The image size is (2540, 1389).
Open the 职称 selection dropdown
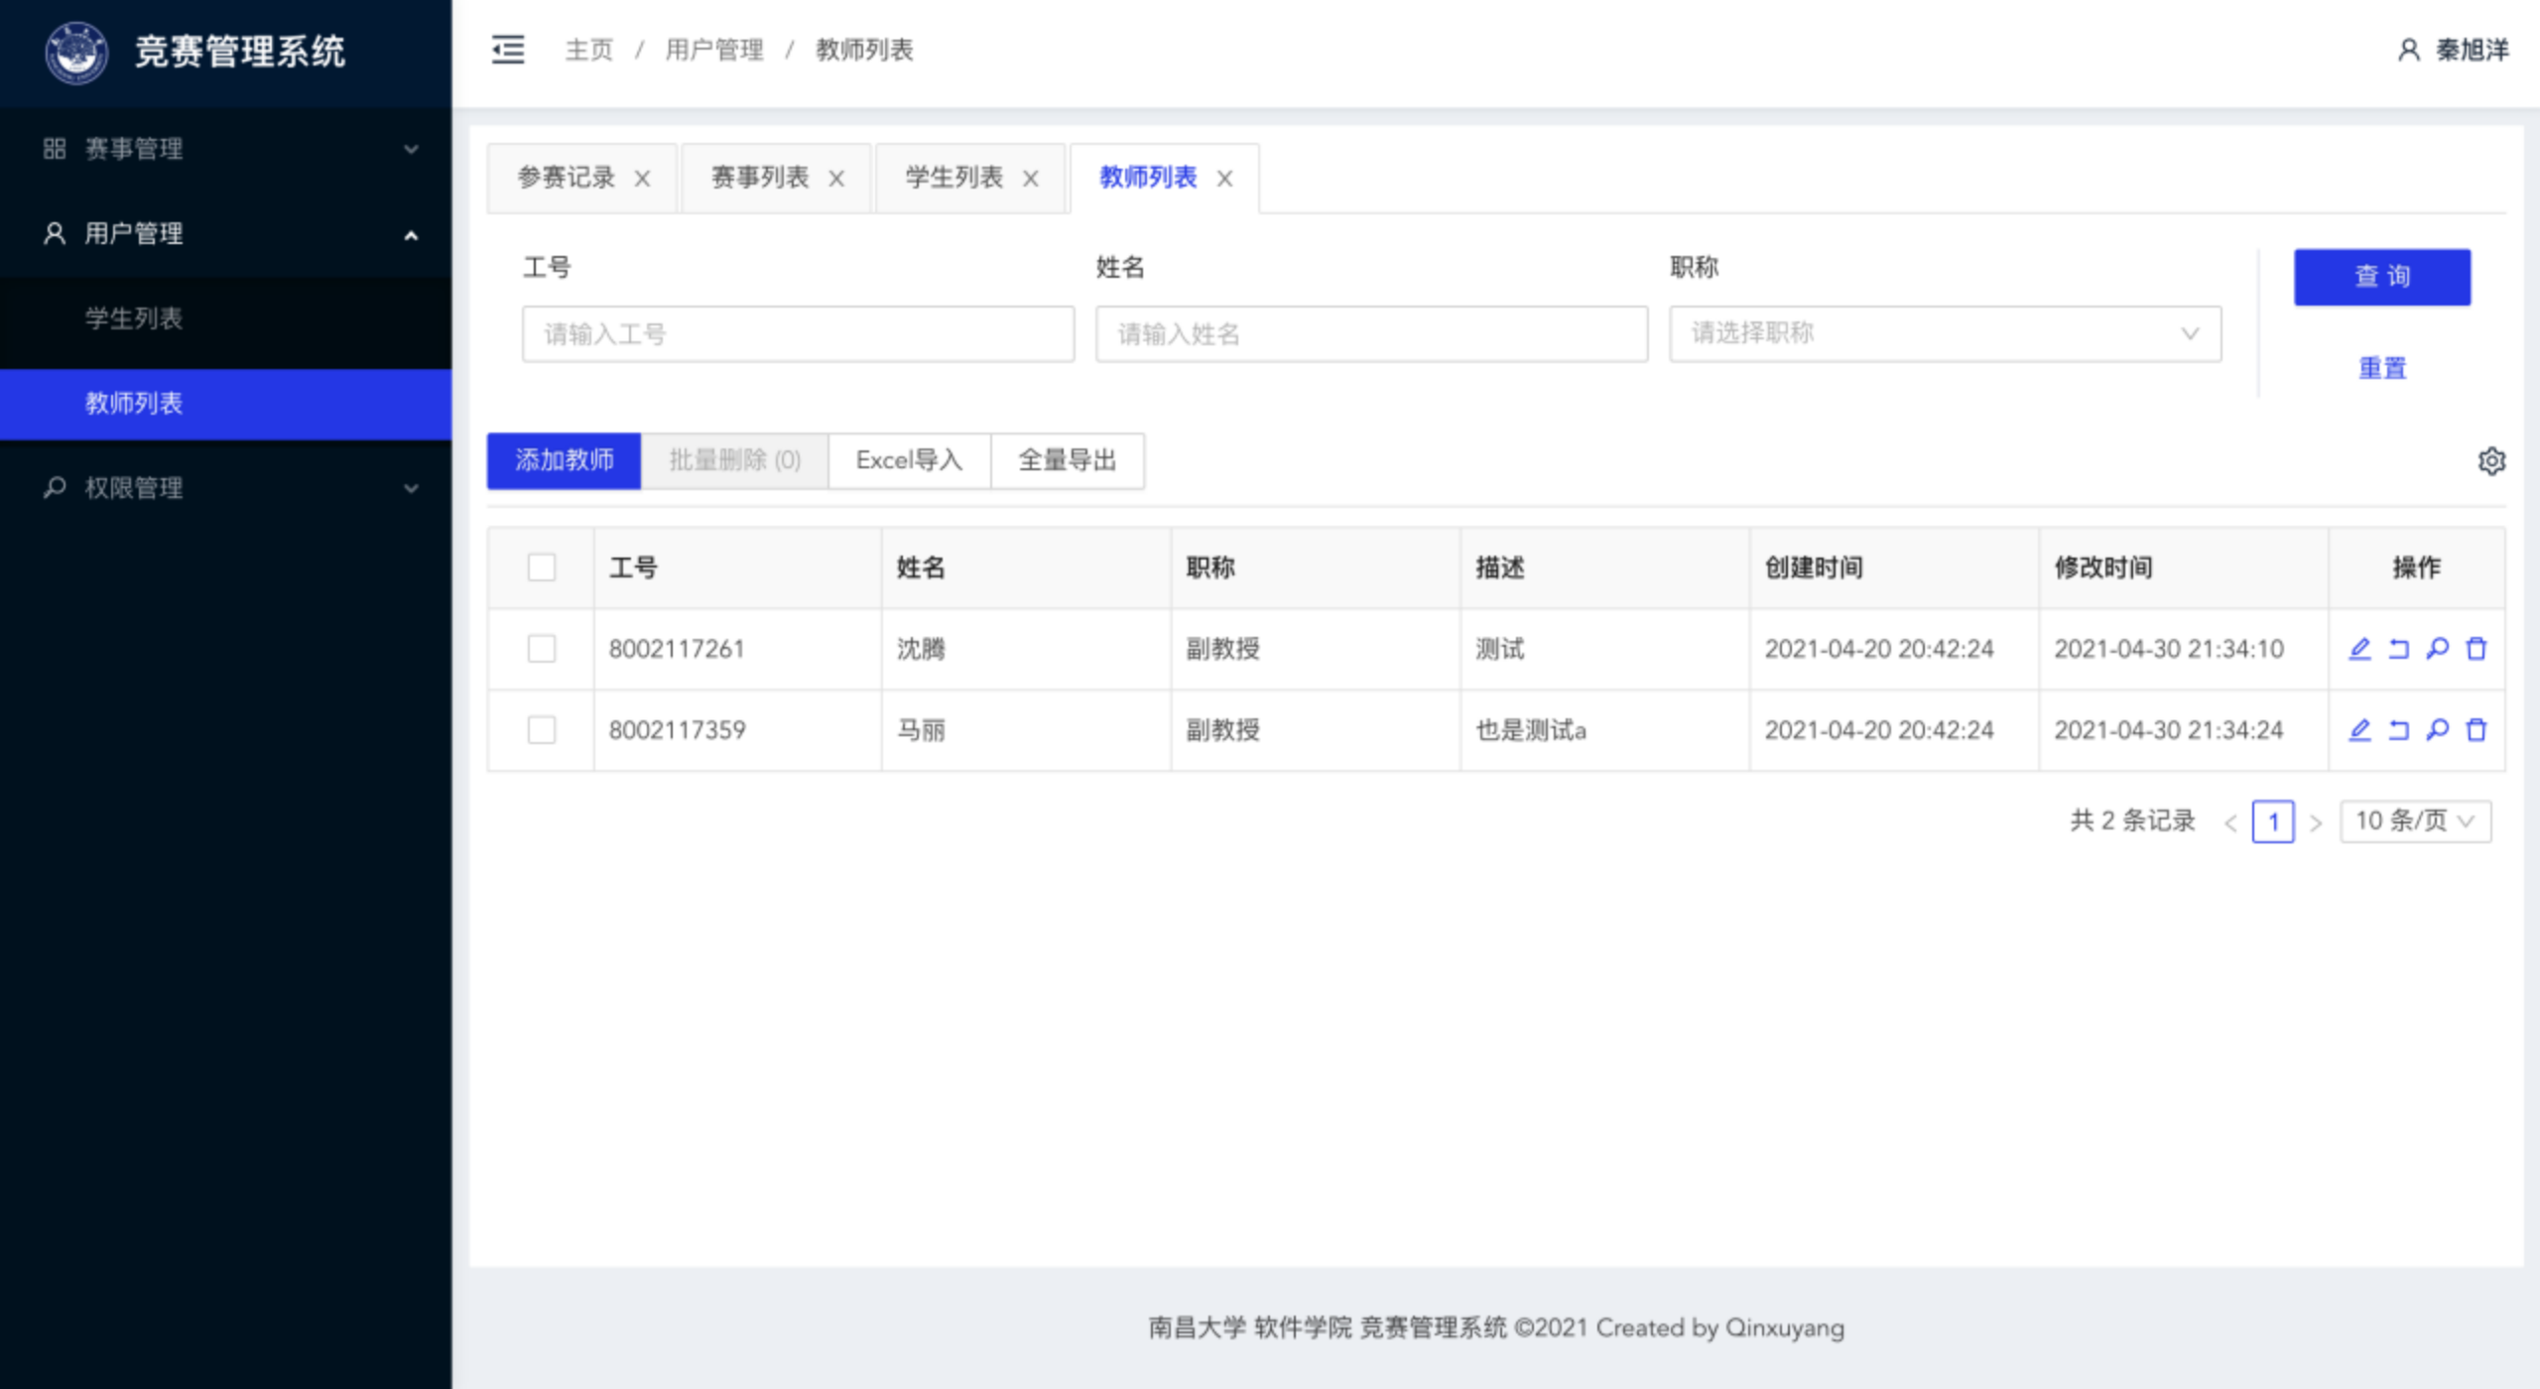click(1945, 334)
